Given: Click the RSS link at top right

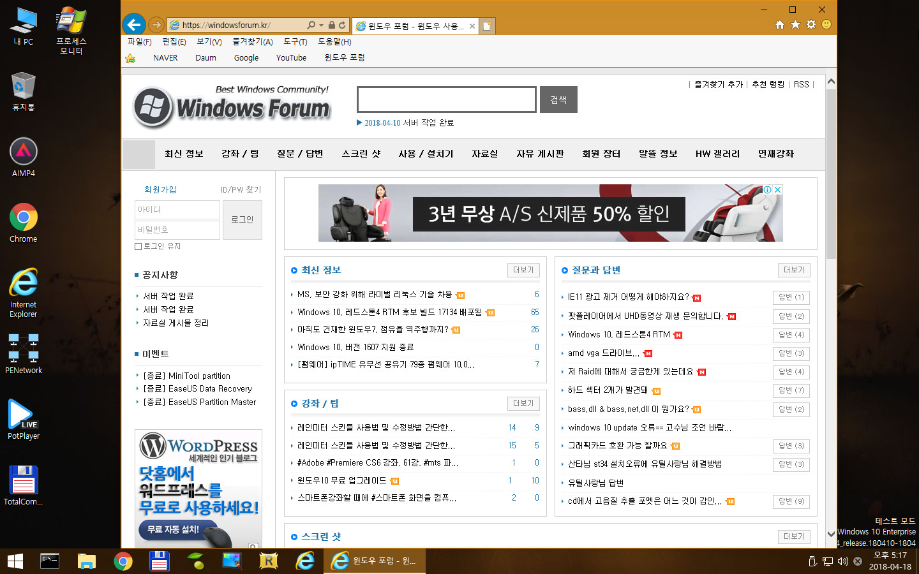Looking at the screenshot, I should [x=801, y=84].
